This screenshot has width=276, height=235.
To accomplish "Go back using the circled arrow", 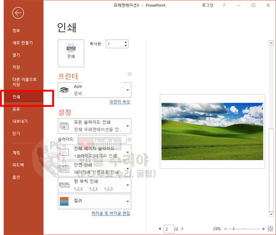I will (18, 13).
